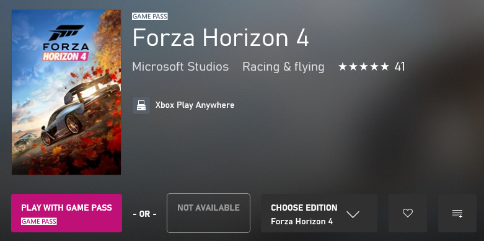Click the 41 ratings count

pyautogui.click(x=400, y=67)
